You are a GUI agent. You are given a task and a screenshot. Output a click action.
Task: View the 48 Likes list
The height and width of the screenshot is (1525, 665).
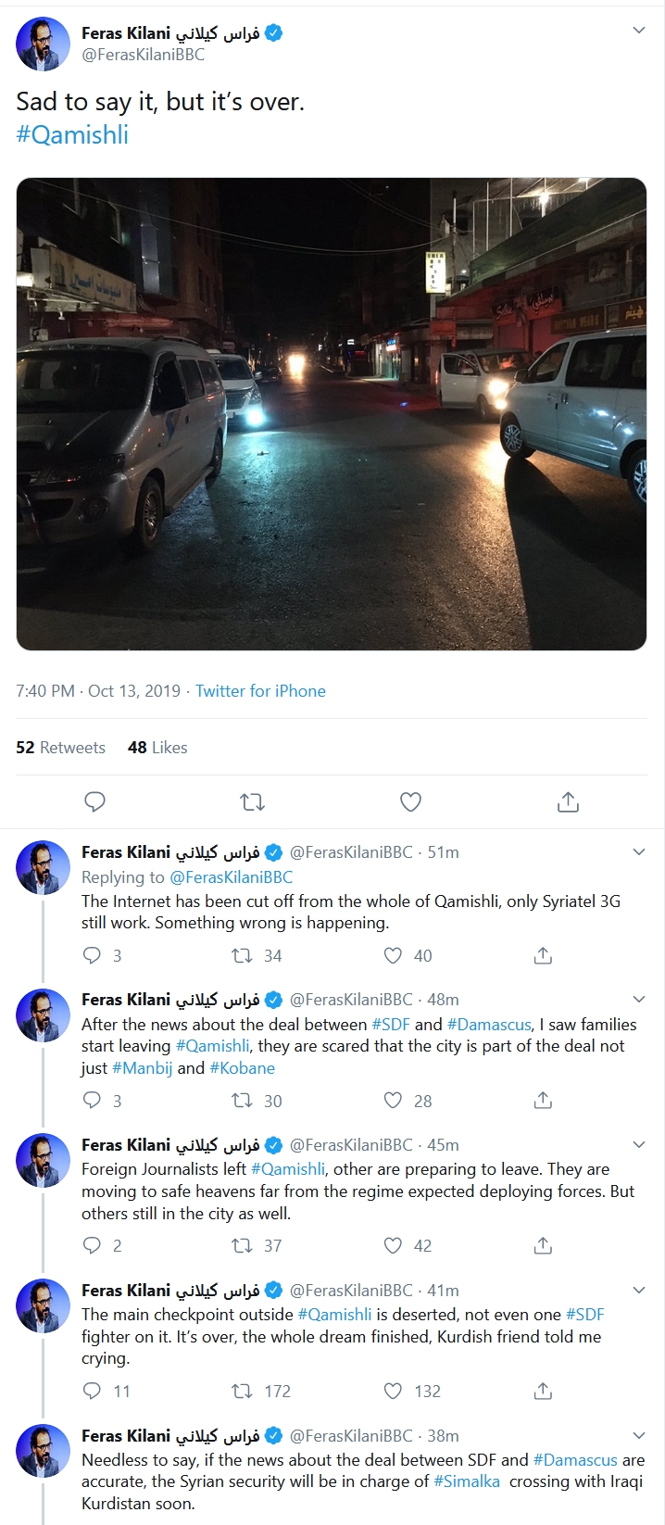tap(157, 748)
